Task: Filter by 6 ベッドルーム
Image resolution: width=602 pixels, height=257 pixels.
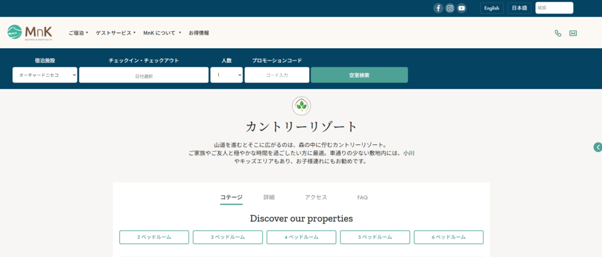Action: 449,237
